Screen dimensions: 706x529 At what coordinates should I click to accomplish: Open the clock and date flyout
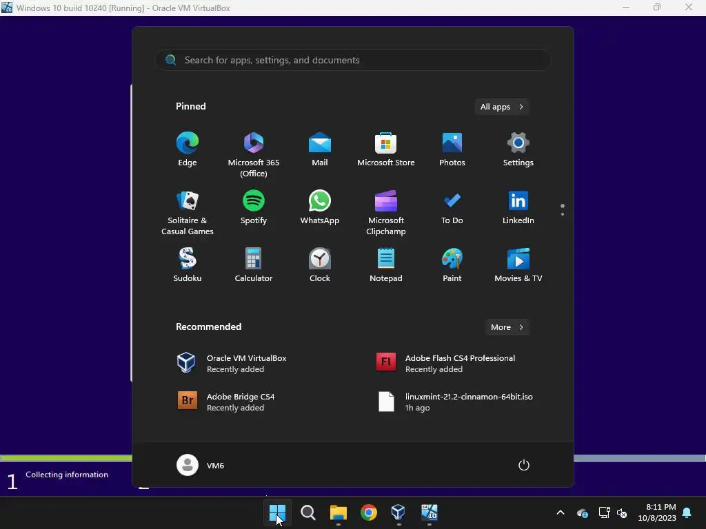(657, 512)
